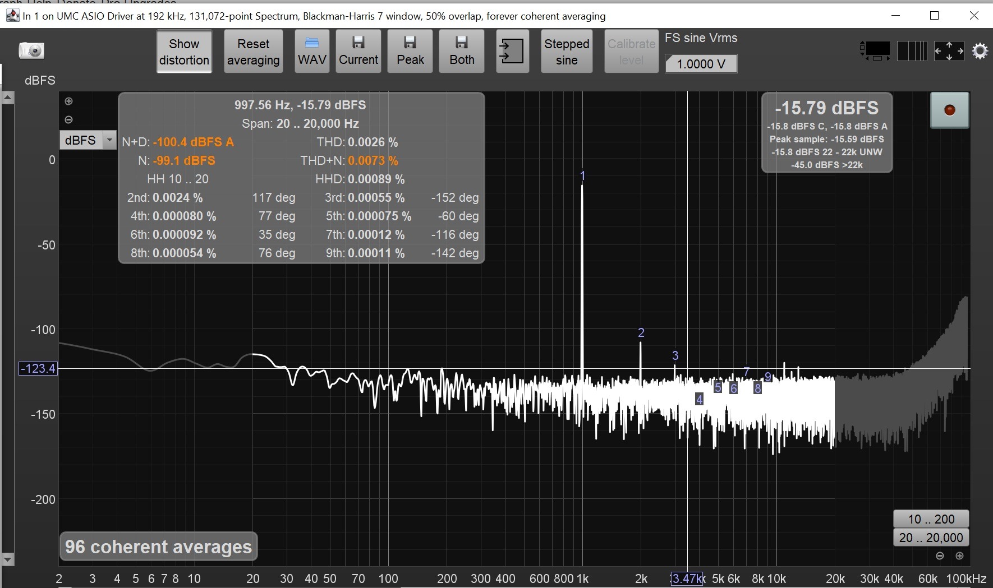Click the THD 0.0026 % value

point(373,142)
